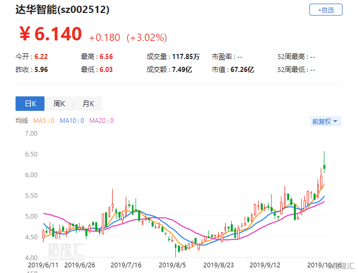Click the 最高 value 6.56
Image resolution: width=358 pixels, height=273 pixels.
point(106,56)
